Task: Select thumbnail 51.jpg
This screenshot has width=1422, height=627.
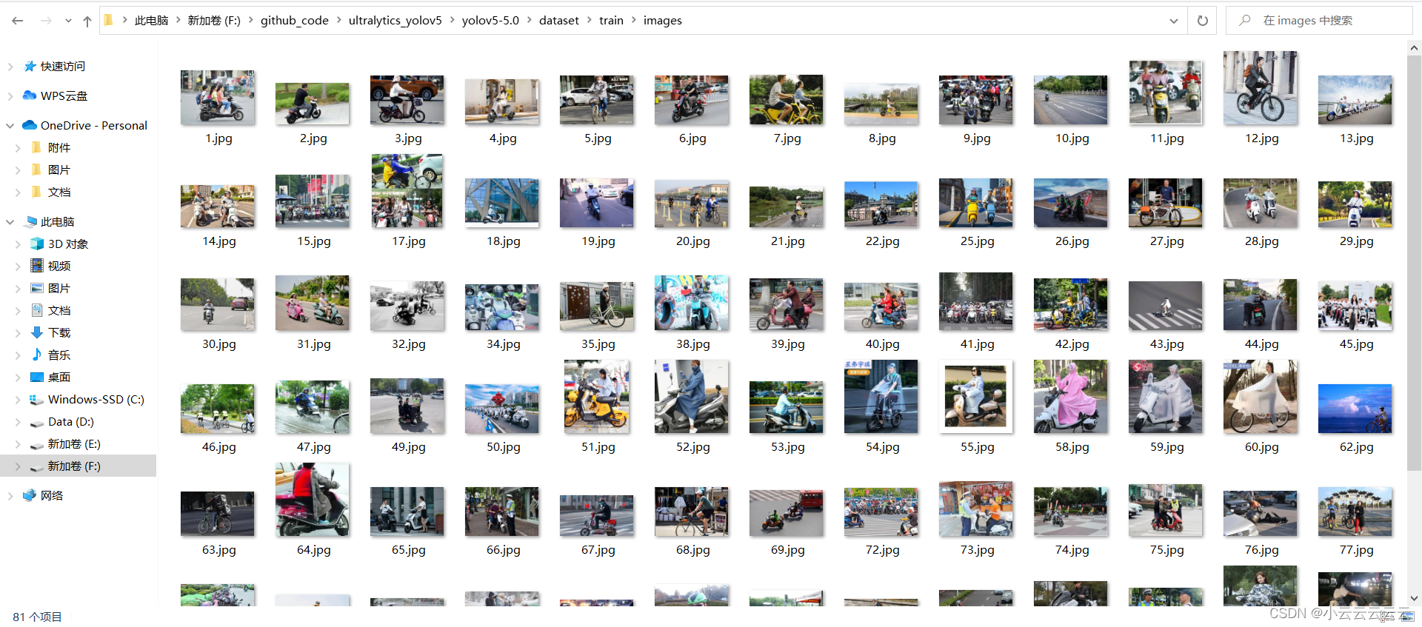Action: [597, 396]
